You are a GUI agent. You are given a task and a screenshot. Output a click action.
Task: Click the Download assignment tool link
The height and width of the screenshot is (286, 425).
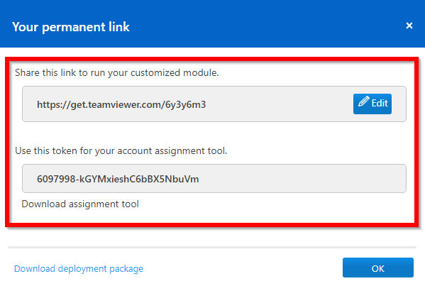point(80,204)
